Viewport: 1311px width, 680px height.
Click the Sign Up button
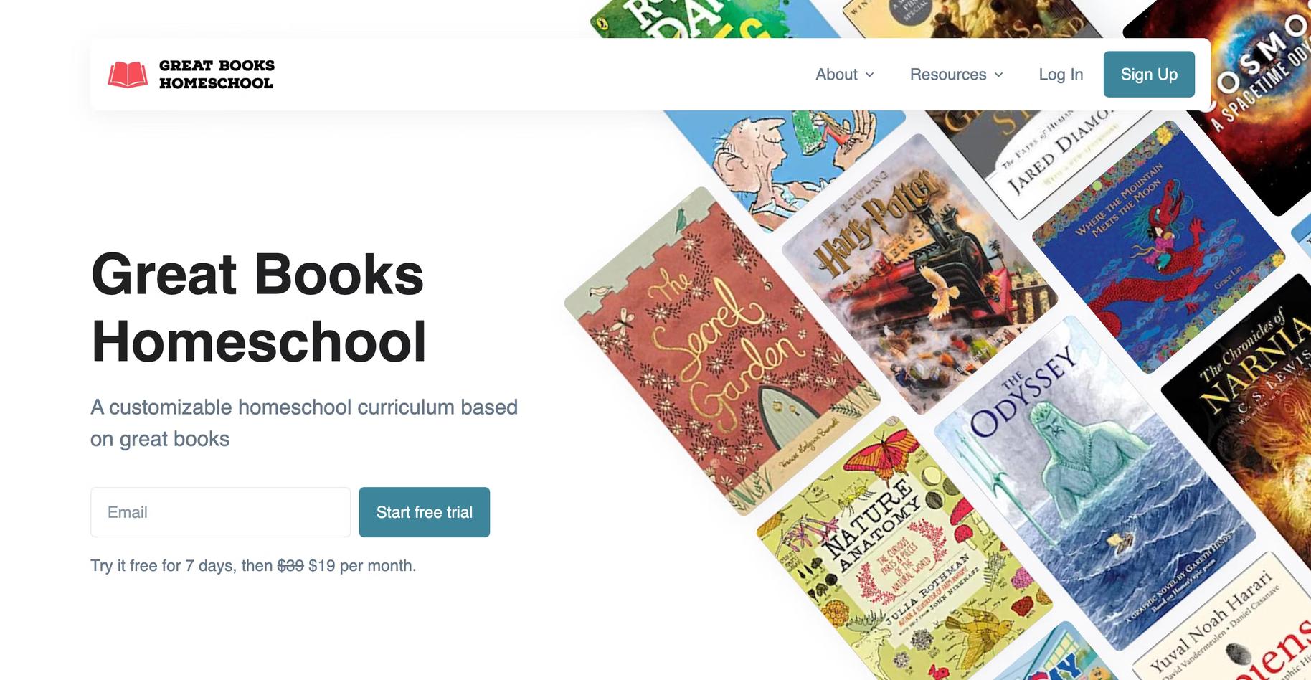[x=1149, y=74]
